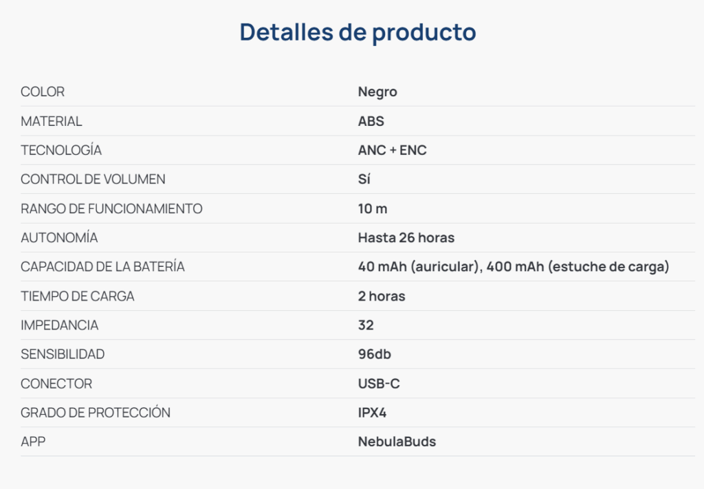Click the "USB-C" connector value
The image size is (704, 489).
coord(379,384)
